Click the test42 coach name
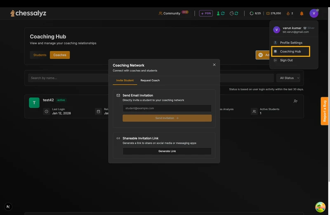 48,100
